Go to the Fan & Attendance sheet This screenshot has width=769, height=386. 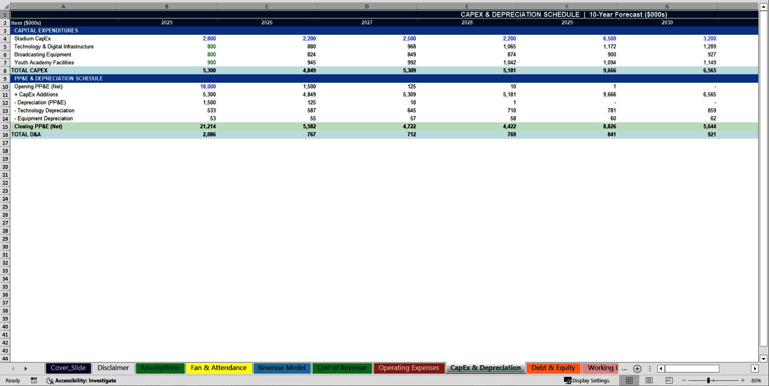(219, 368)
